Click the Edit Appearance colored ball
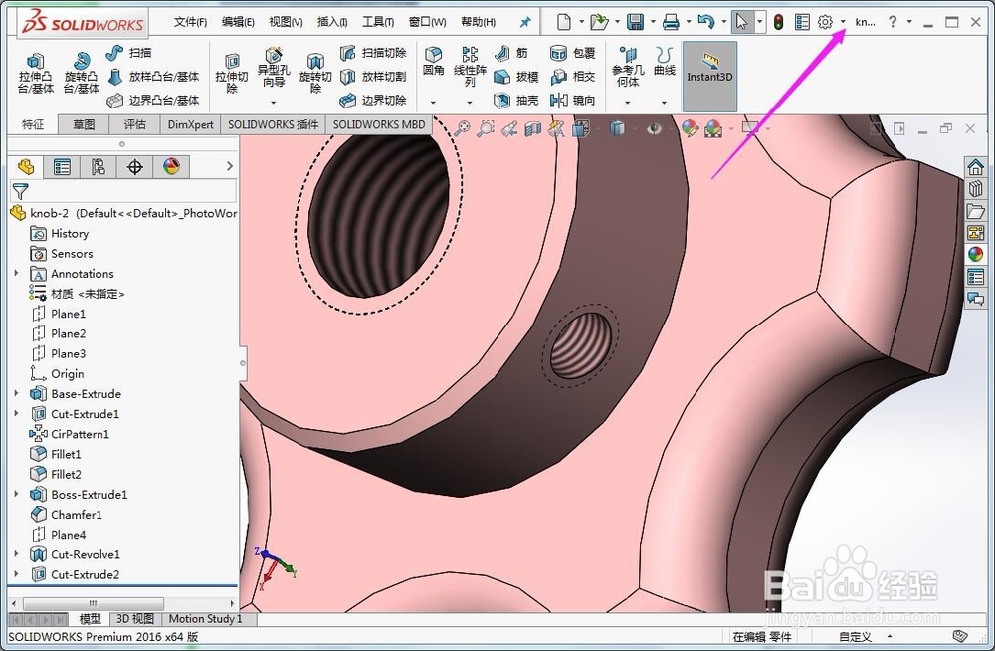Screen dimensions: 995x651 click(x=690, y=128)
